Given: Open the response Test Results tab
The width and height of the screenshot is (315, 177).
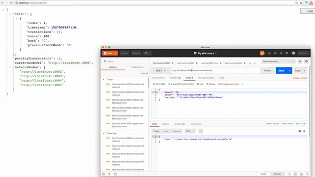Looking at the screenshot, I should 196,124.
